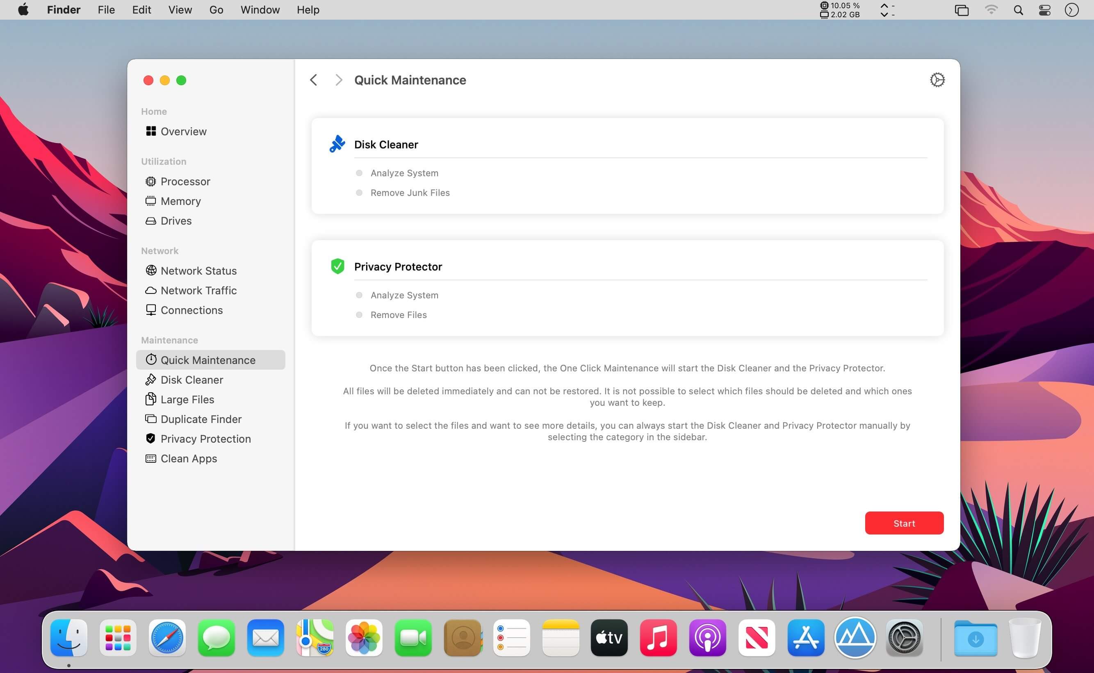Click the Duplicate Finder icon in sidebar
The height and width of the screenshot is (673, 1094).
[151, 419]
